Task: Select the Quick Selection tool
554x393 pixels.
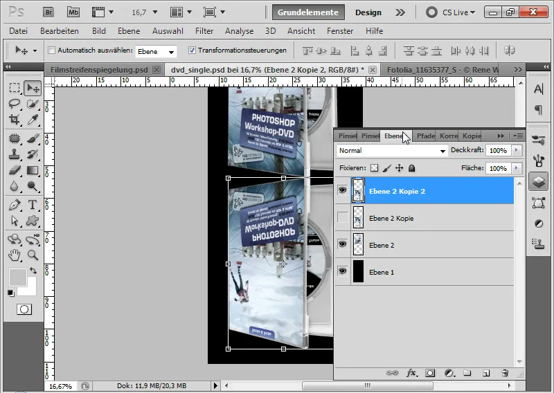Action: pyautogui.click(x=33, y=104)
